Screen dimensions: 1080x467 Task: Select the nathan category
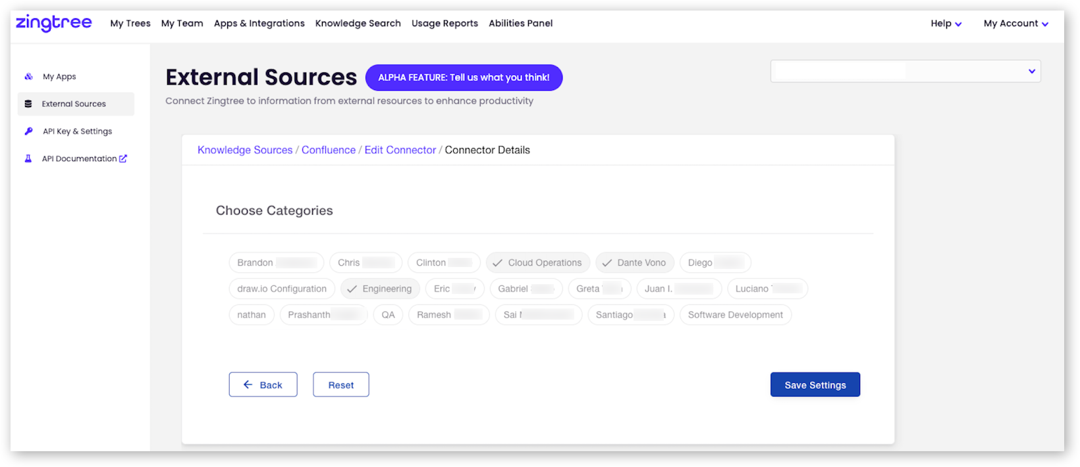(x=252, y=315)
